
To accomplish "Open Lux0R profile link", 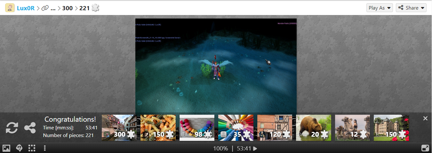I will pos(26,8).
